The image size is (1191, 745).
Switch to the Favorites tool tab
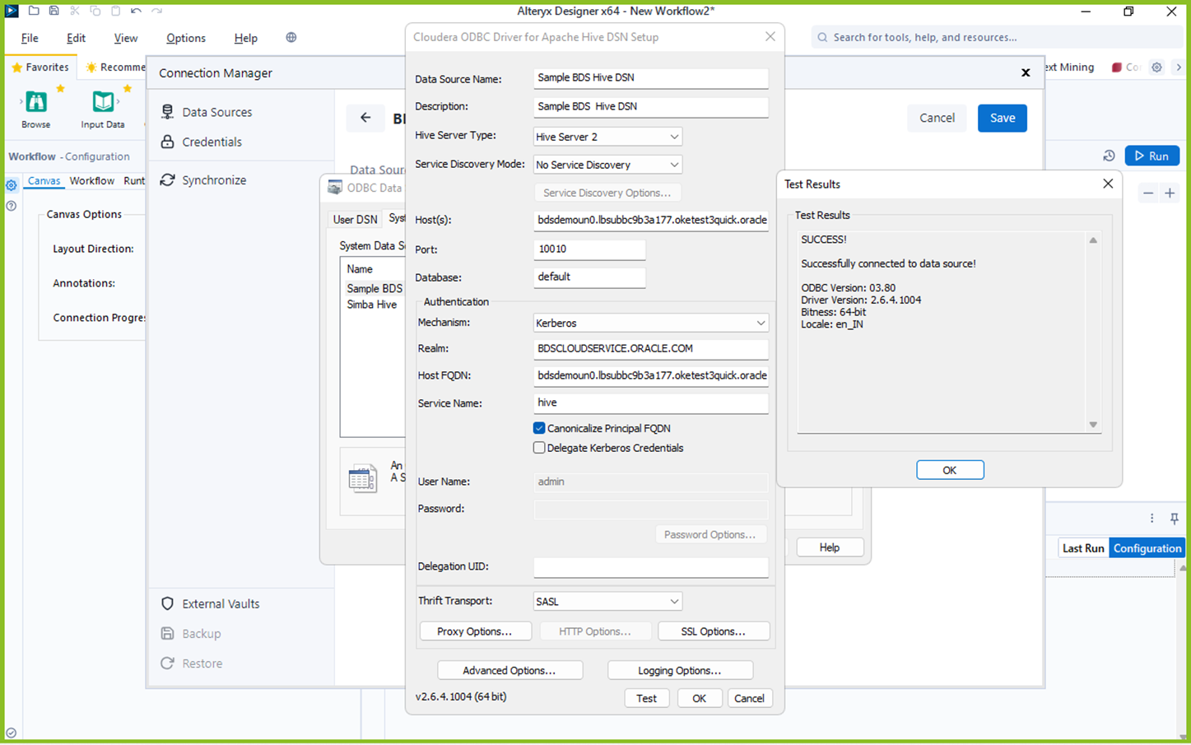coord(40,68)
